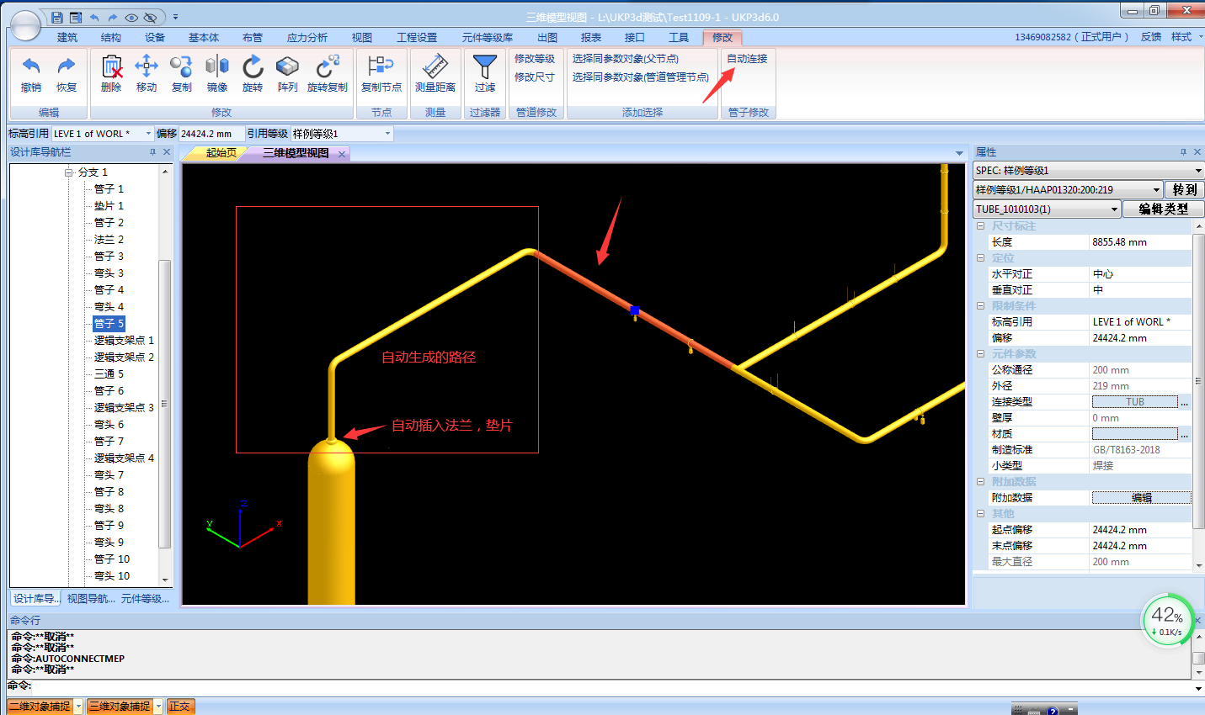Click the 命令: command input field
The image size is (1205, 715).
click(610, 687)
